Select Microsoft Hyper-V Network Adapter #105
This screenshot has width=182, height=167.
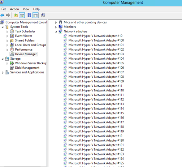click(96, 63)
